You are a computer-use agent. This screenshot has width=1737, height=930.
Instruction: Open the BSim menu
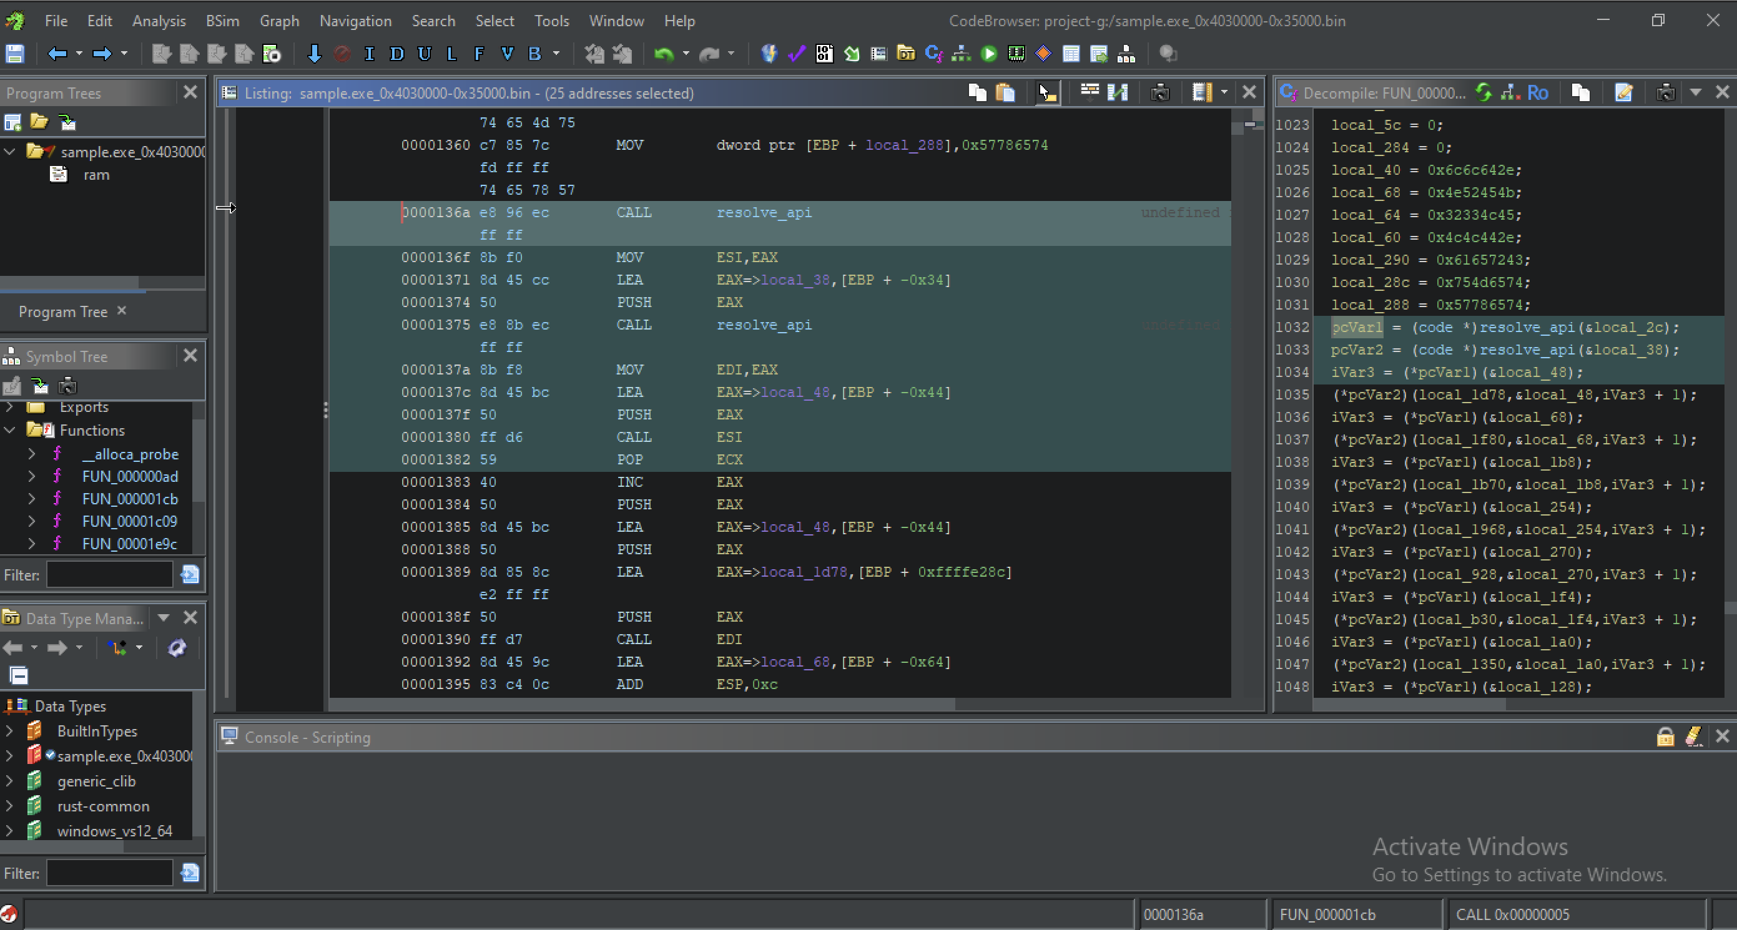(x=222, y=21)
